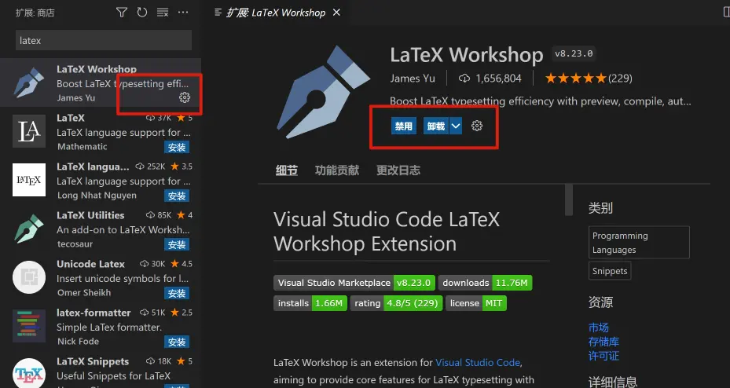Screen dimensions: 730x388
Task: Select the LA logo of Mathematic's LaTeX extension
Action: click(x=29, y=131)
